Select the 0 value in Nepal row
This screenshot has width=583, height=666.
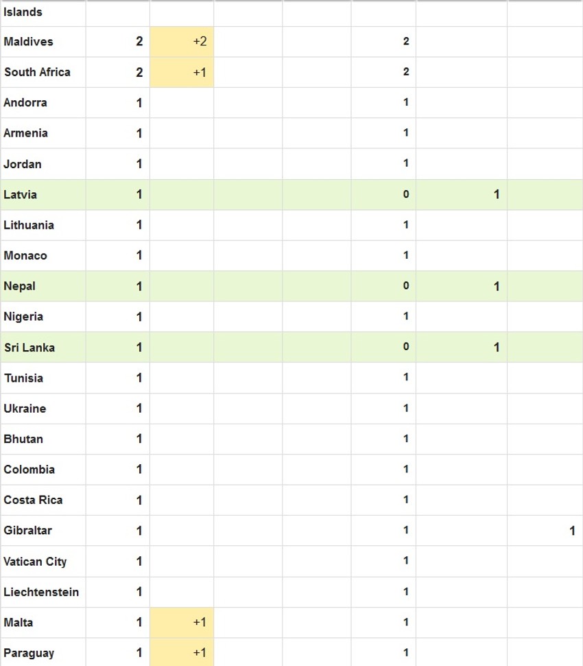[405, 286]
